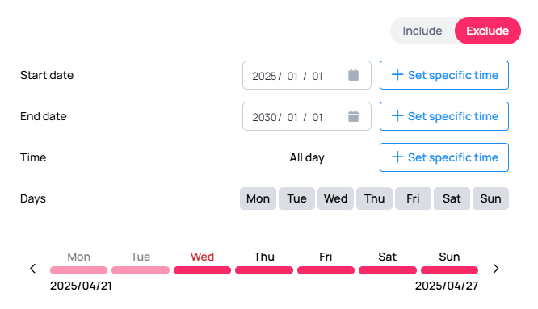
Task: Click the End date input field
Action: point(307,116)
